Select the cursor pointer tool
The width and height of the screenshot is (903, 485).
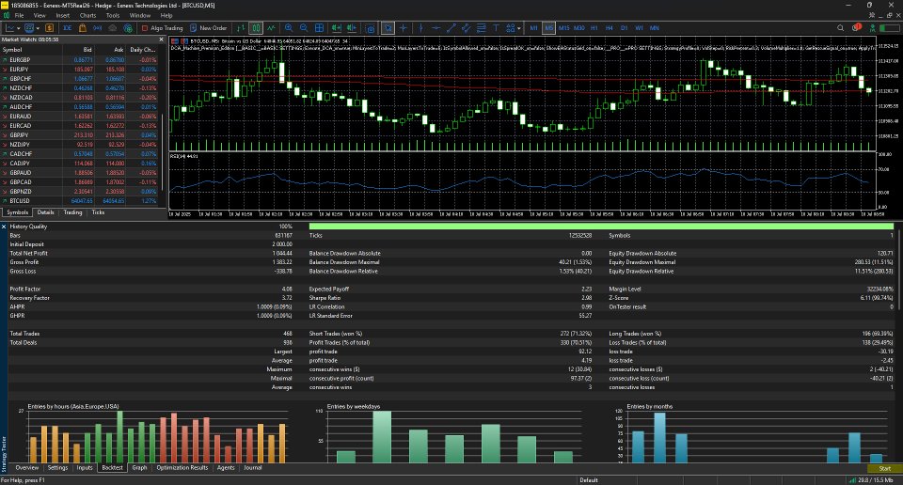pyautogui.click(x=388, y=27)
